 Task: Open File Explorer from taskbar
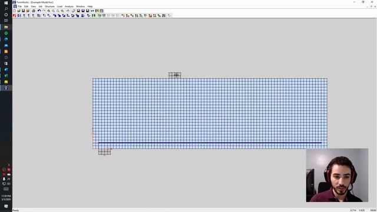pyautogui.click(x=6, y=27)
